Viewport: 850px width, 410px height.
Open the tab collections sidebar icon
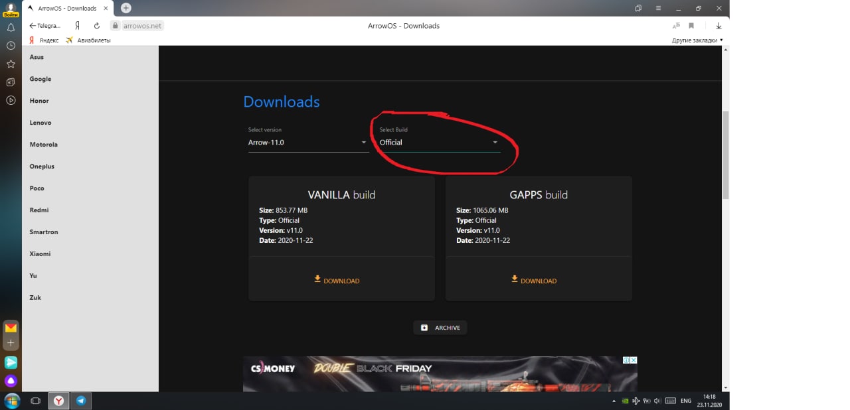click(11, 82)
